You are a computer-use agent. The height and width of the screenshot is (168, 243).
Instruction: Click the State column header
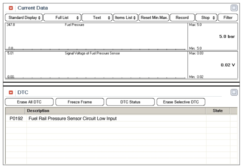tap(218, 111)
